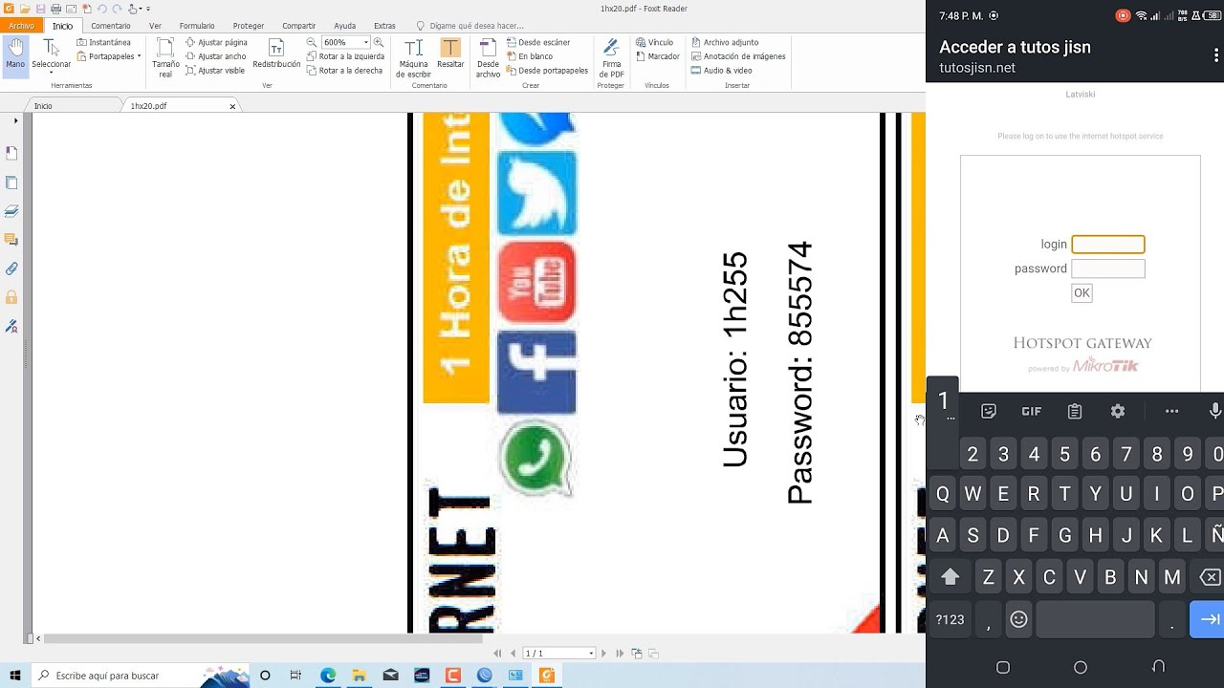Open the phone keyboard settings gear

click(x=1118, y=411)
